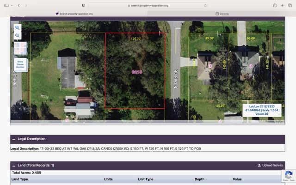The image size is (296, 185).
Task: Click the Upload Survey button
Action: pos(270,165)
